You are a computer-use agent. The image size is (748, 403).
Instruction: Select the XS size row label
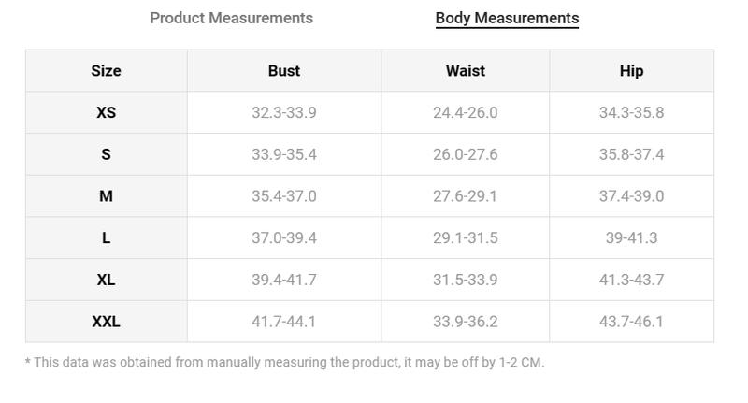pyautogui.click(x=106, y=112)
